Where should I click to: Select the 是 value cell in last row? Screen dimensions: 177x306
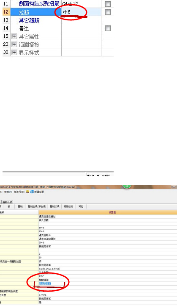pos(108,302)
